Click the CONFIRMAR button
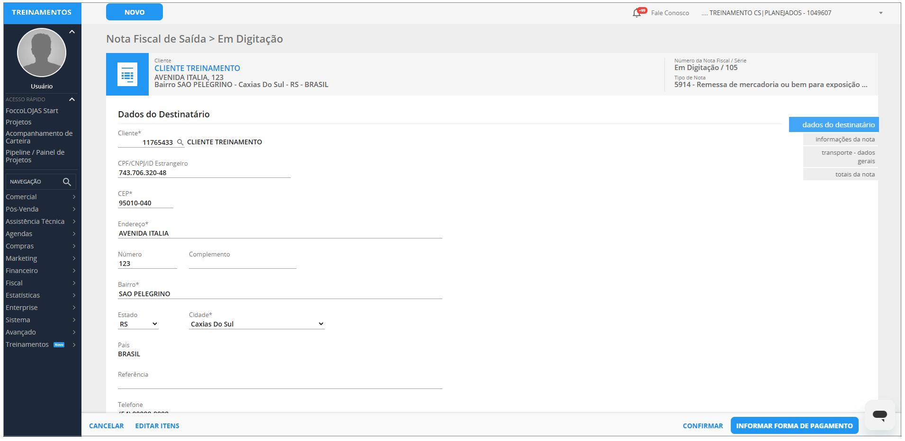 (x=703, y=426)
